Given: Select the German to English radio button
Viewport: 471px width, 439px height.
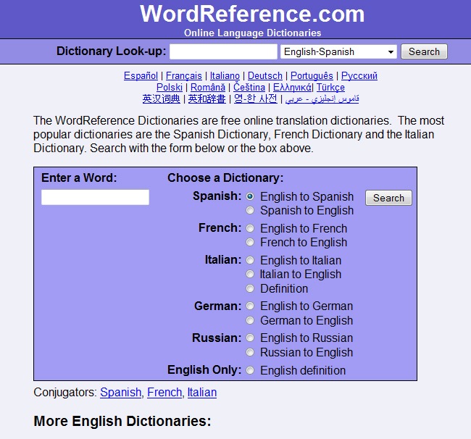Looking at the screenshot, I should pos(250,320).
